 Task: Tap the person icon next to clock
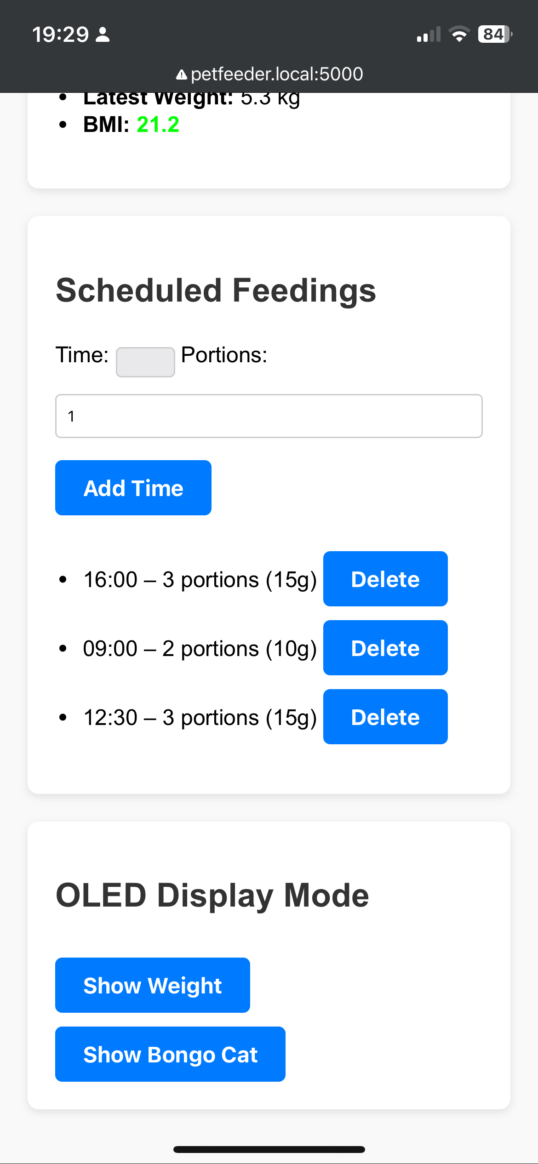pos(103,34)
